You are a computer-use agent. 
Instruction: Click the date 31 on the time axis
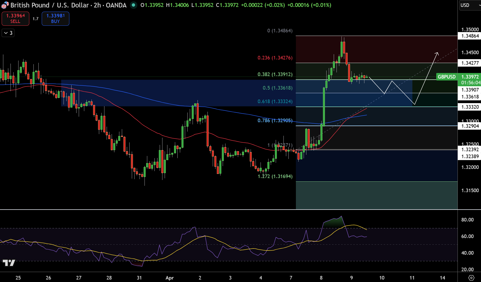click(139, 278)
